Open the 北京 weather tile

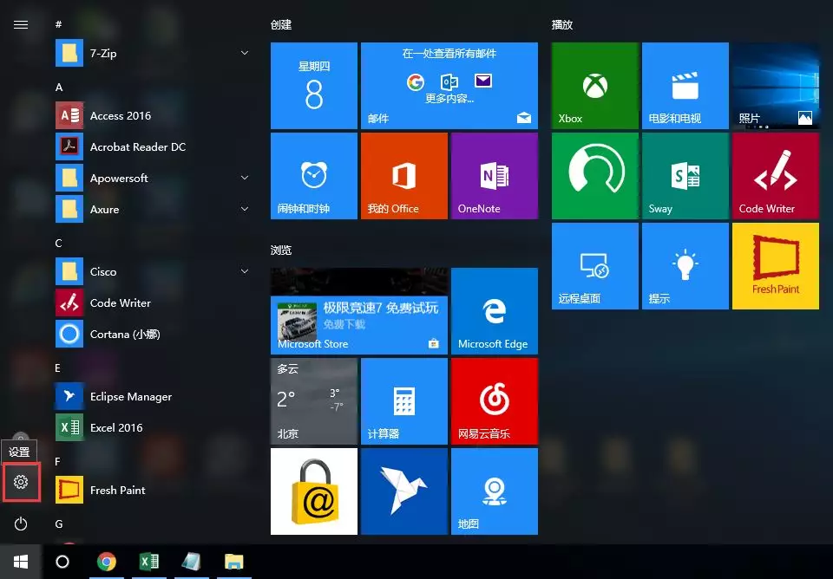pyautogui.click(x=313, y=400)
